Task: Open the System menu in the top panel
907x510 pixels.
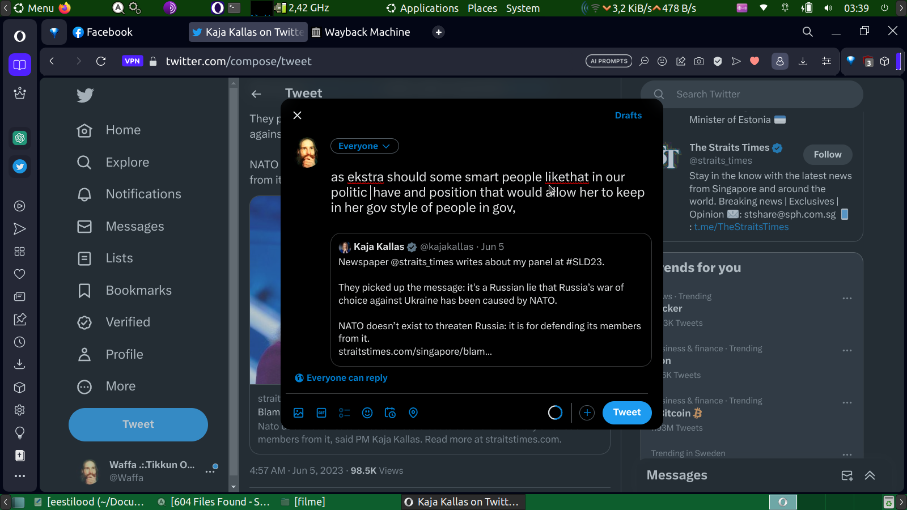Action: pyautogui.click(x=523, y=8)
